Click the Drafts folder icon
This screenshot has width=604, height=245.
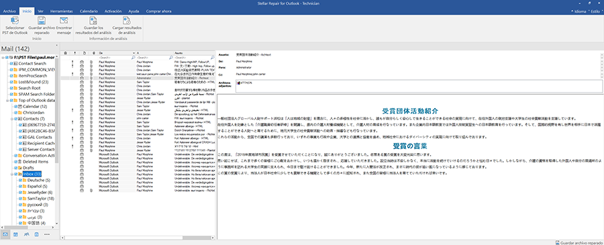[x=20, y=168]
